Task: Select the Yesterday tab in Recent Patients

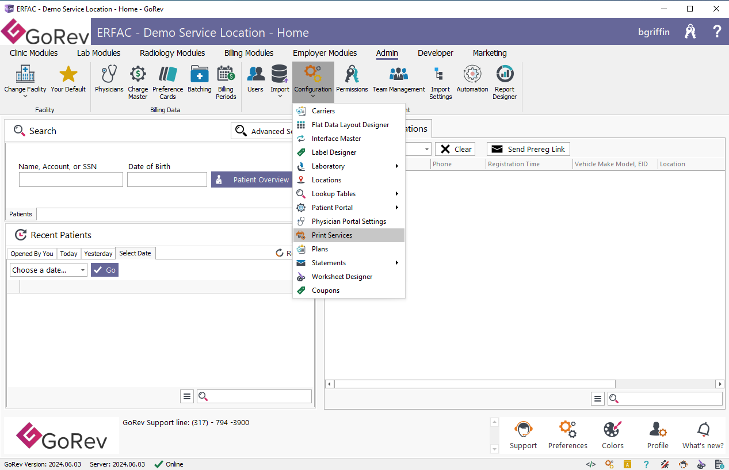Action: tap(98, 254)
